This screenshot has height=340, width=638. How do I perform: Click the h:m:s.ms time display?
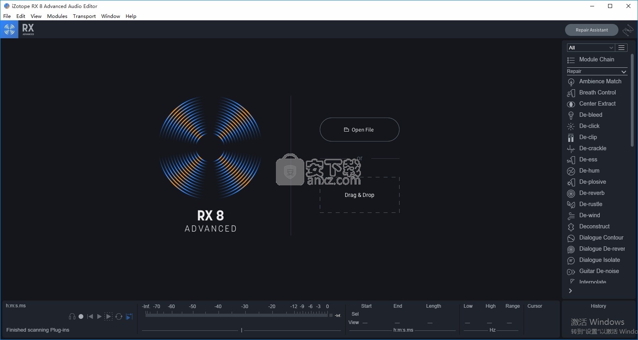click(16, 306)
